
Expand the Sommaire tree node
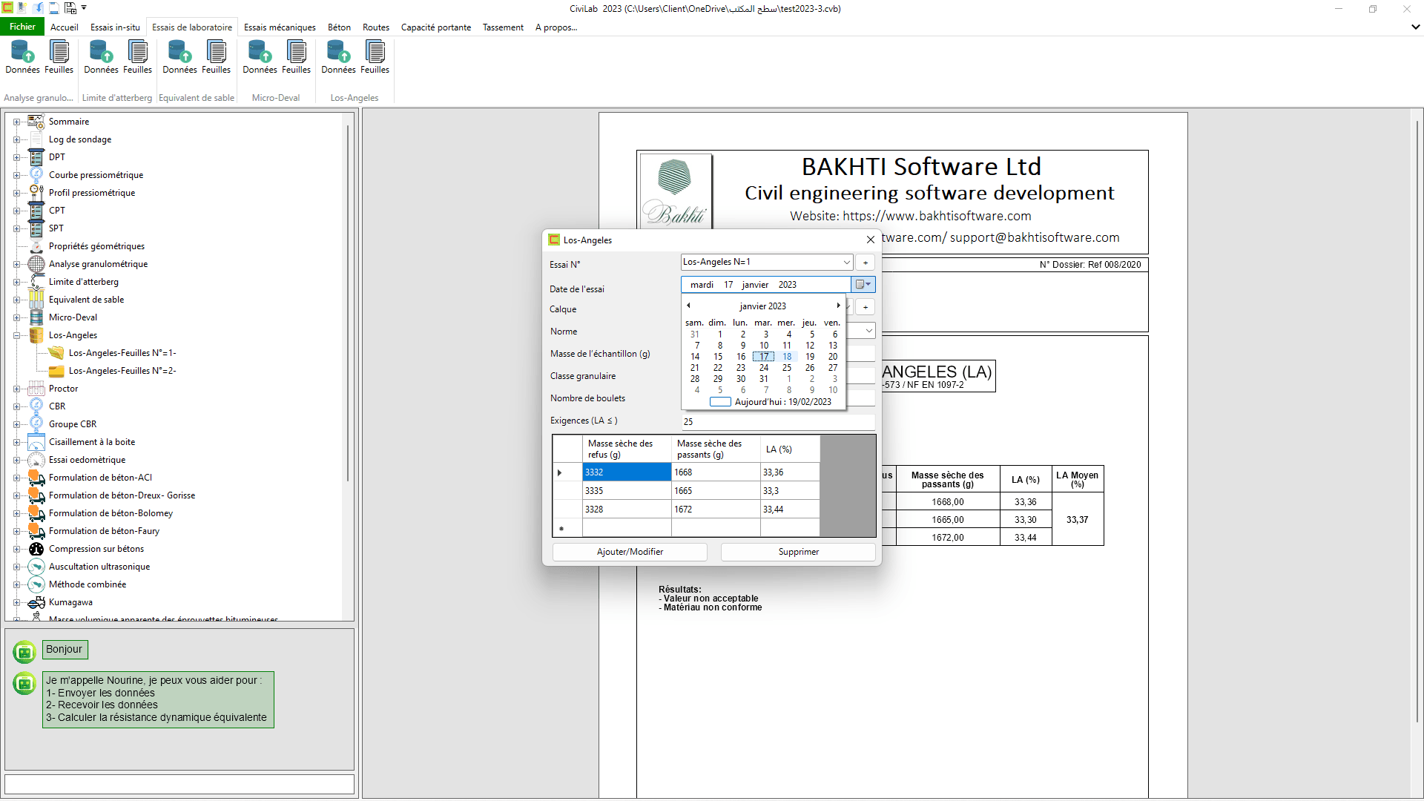[16, 122]
